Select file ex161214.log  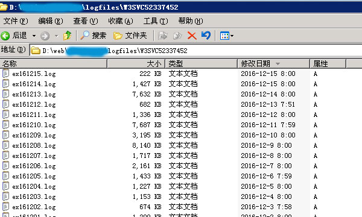pyautogui.click(x=34, y=84)
